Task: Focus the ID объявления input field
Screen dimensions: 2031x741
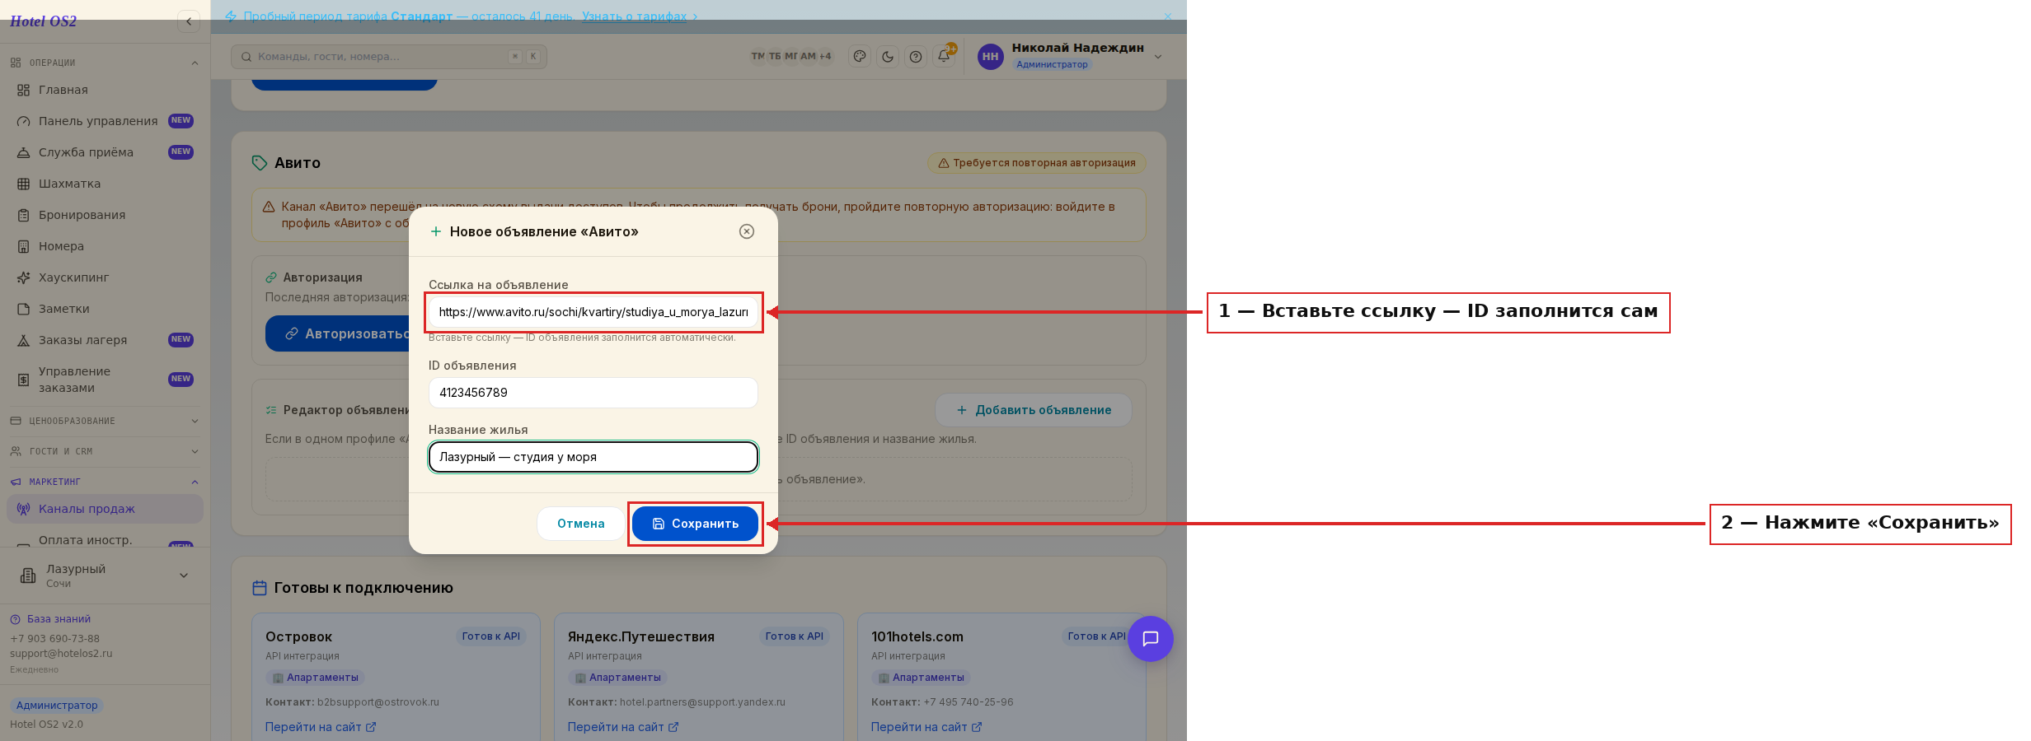Action: (x=593, y=393)
